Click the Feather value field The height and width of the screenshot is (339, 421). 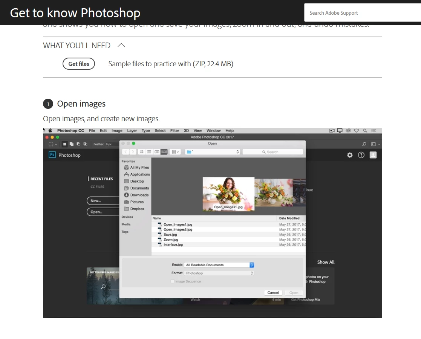coord(112,144)
